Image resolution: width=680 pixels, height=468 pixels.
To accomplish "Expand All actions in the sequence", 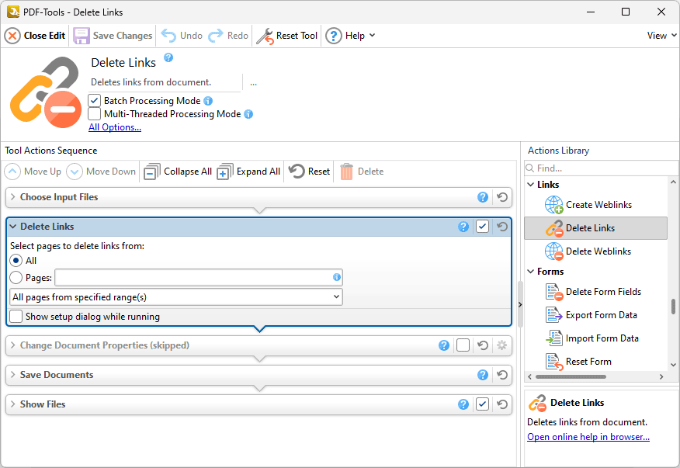I will click(x=248, y=172).
